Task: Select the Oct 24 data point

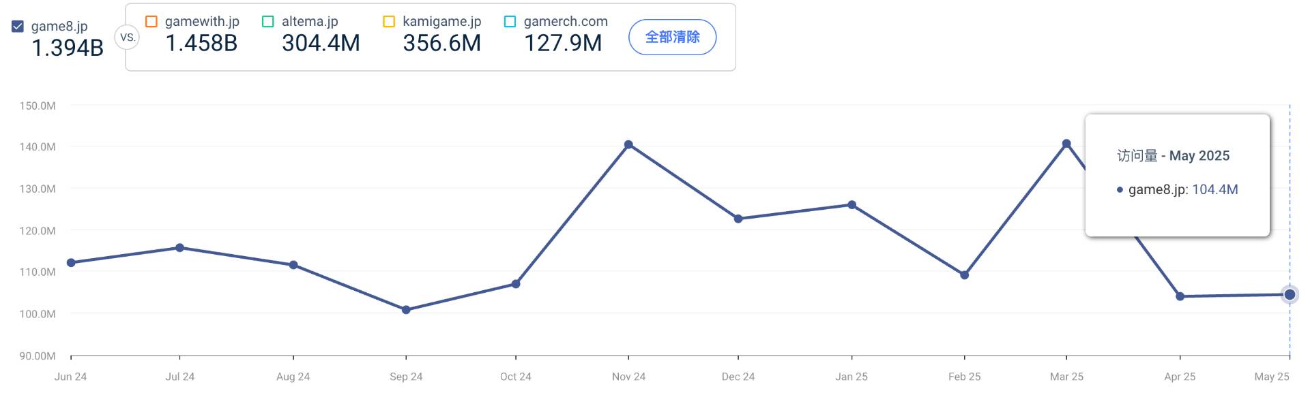Action: (x=516, y=284)
